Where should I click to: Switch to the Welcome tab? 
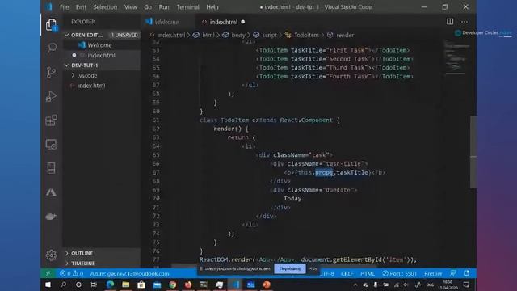pos(167,22)
